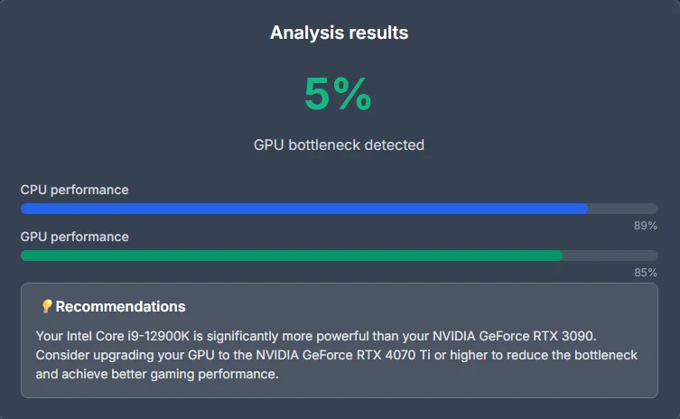The width and height of the screenshot is (680, 419).
Task: Click the unfilled gray end of CPU bar
Action: pos(623,209)
